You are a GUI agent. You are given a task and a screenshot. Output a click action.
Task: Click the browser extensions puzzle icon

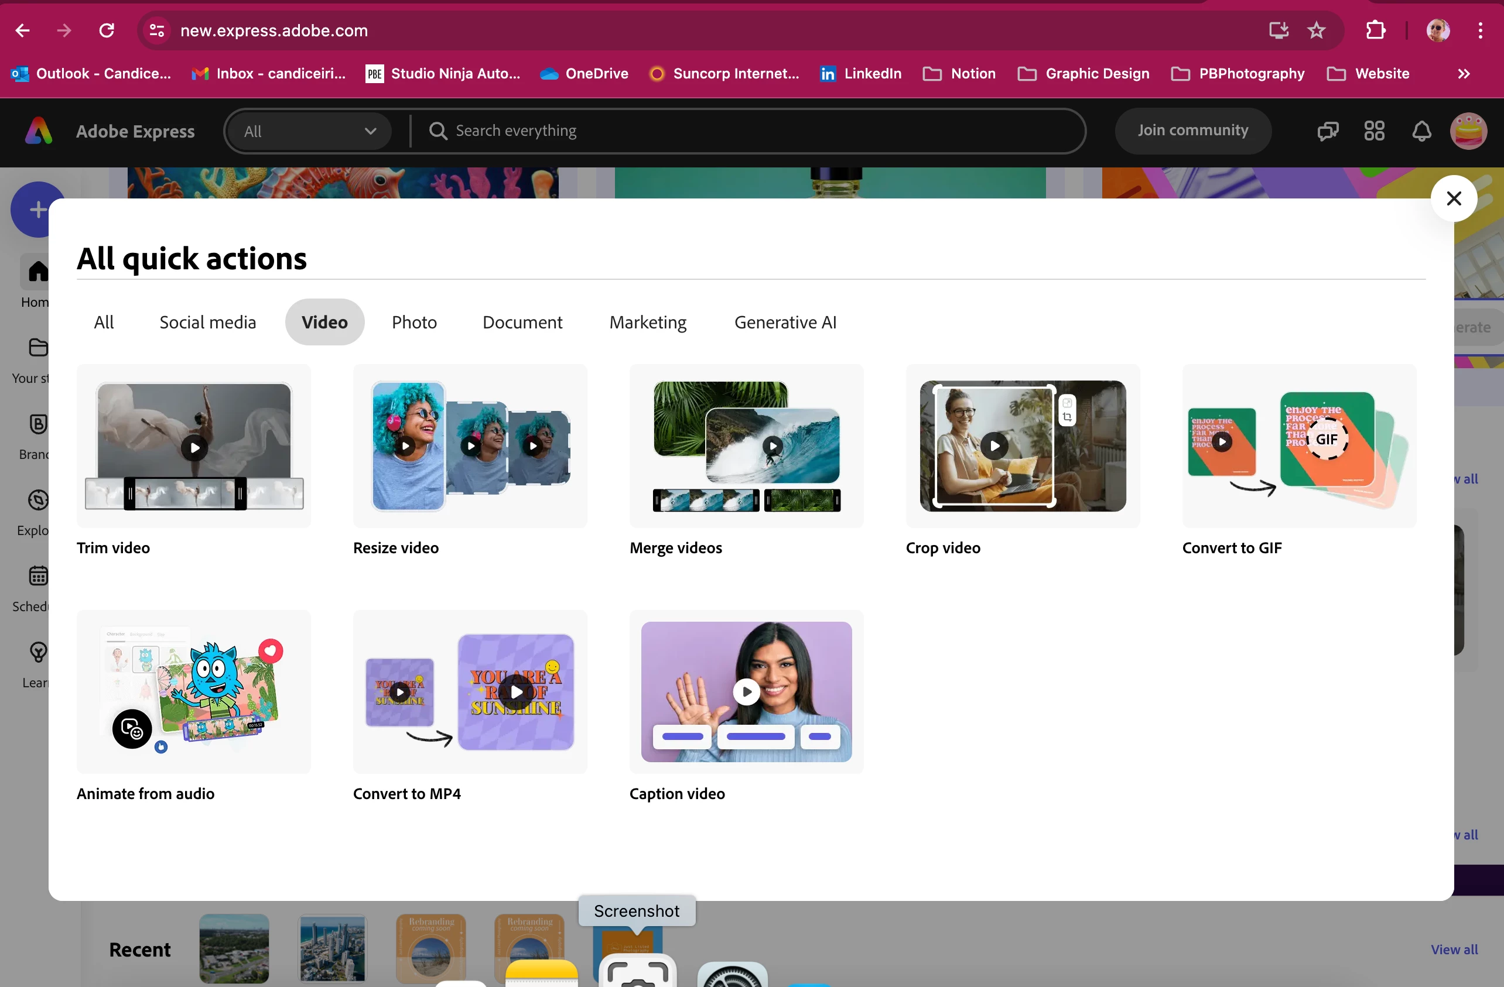point(1375,30)
